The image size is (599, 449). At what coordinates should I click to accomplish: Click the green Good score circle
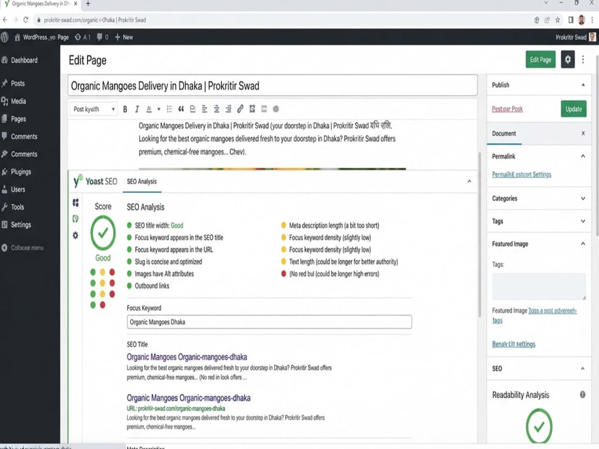pos(103,232)
